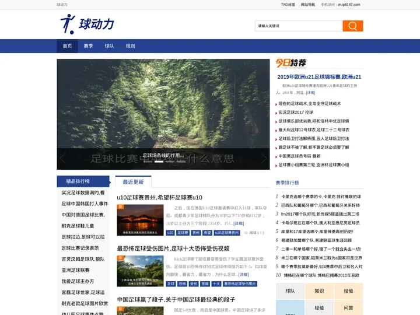This screenshot has height=315, width=420.
Task: Click the orange search magnifier button
Action: 353,26
